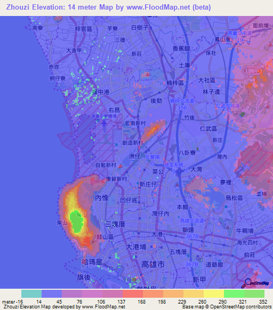Select the yellow 260 meter legend swatch
273x310 pixels.
[x=214, y=293]
